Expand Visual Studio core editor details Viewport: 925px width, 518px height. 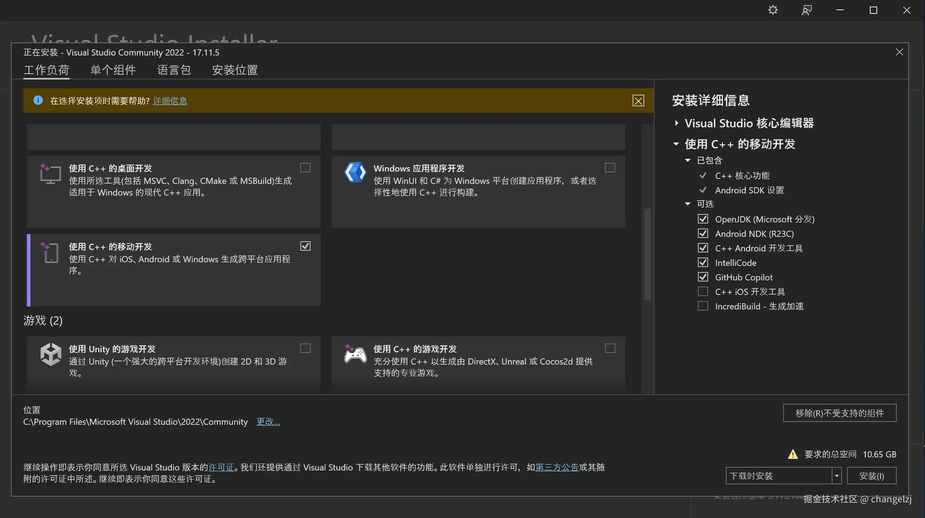pyautogui.click(x=677, y=123)
